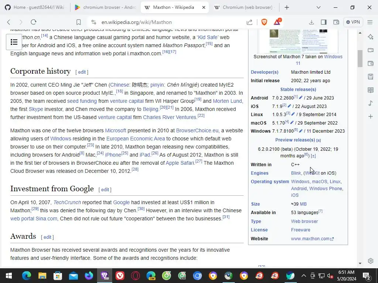
Task: Click scrollbar down arrow
Action: 360,263
